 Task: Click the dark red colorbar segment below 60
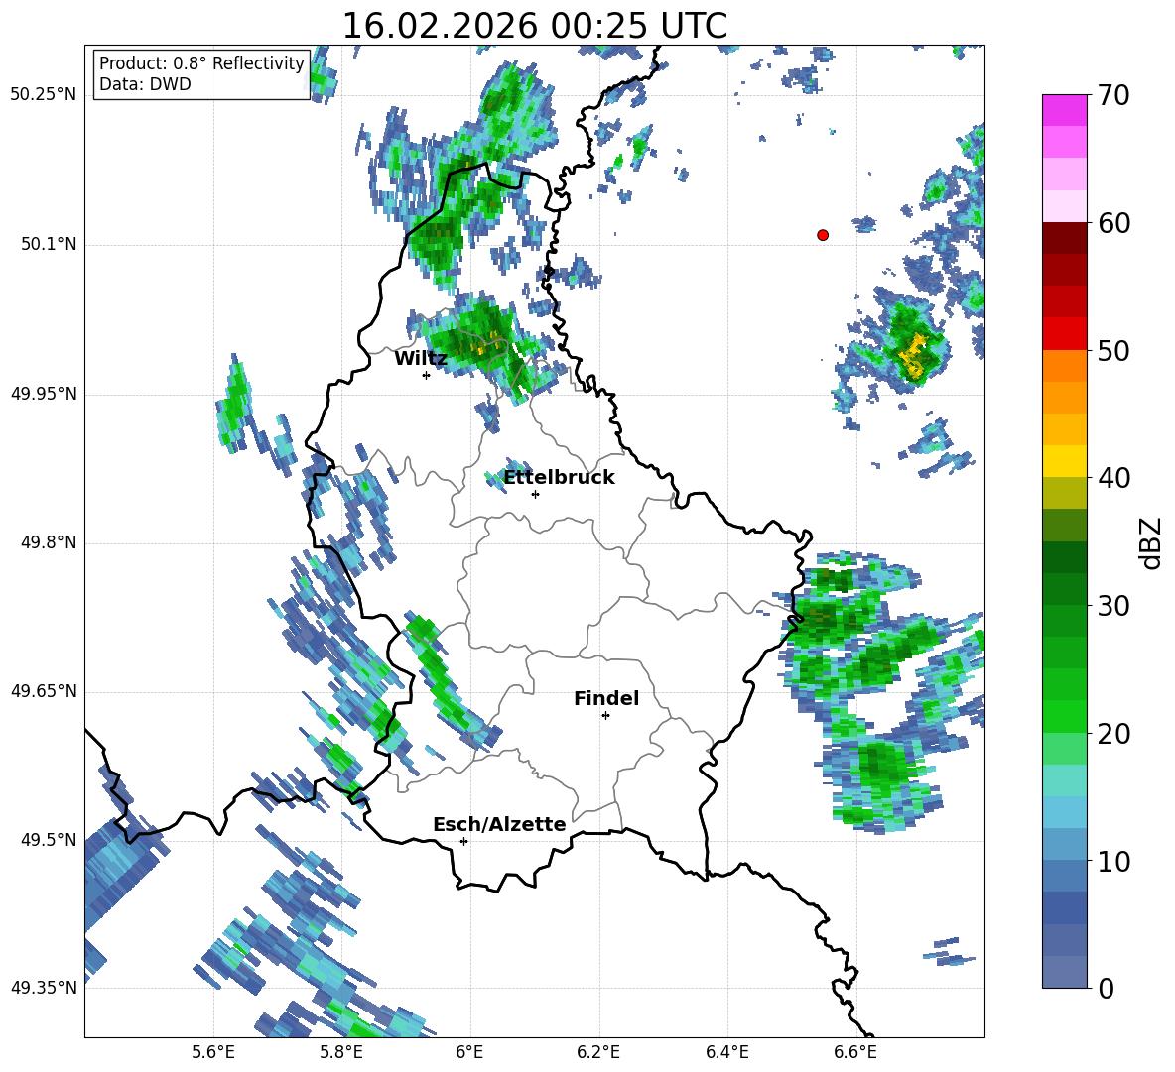point(1064,238)
